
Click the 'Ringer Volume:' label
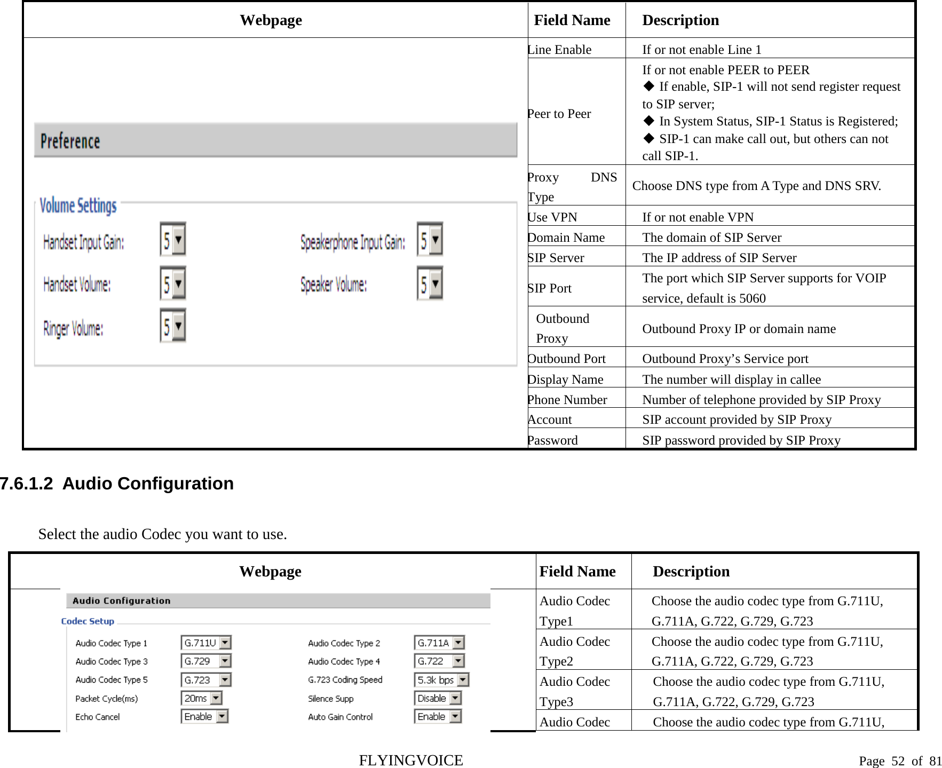pos(73,328)
